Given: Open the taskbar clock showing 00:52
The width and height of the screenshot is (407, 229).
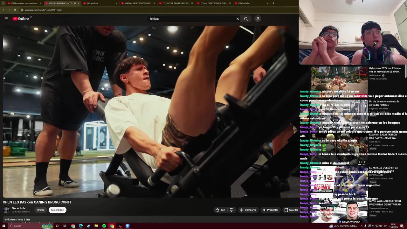Looking at the screenshot, I should [x=393, y=226].
